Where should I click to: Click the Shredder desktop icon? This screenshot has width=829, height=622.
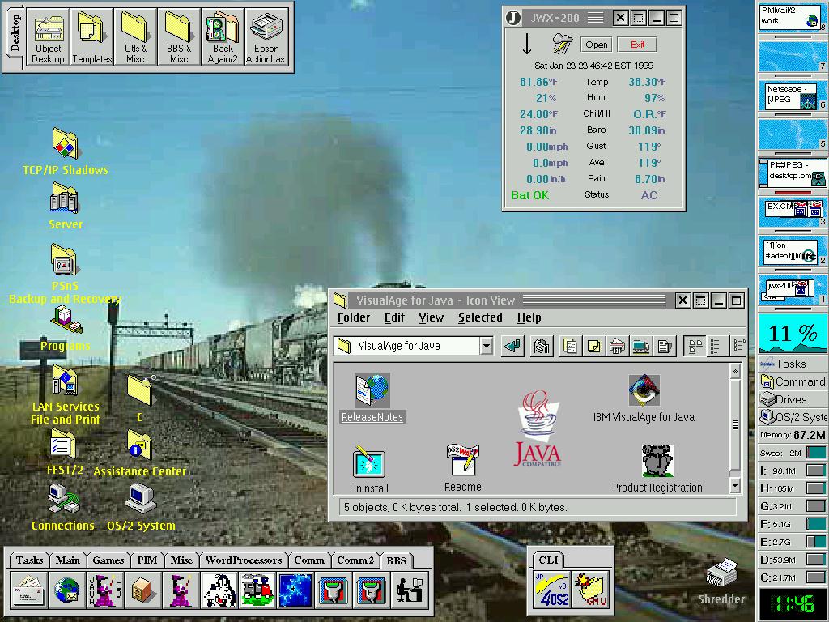[721, 582]
